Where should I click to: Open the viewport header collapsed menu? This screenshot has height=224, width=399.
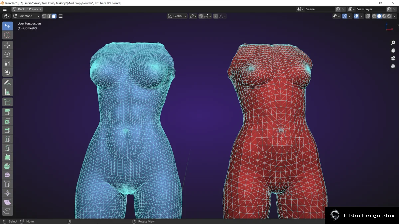pos(61,16)
